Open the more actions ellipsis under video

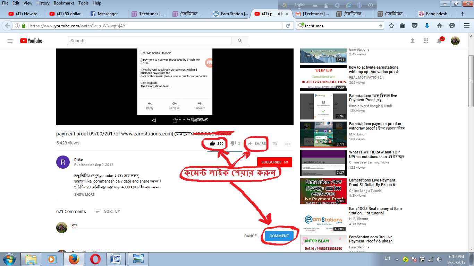click(288, 144)
